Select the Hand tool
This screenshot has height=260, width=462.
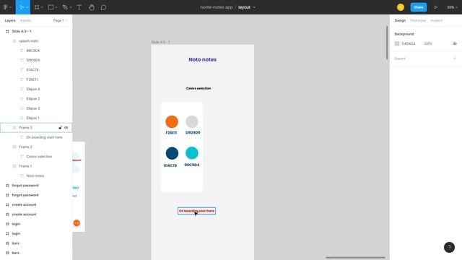tap(92, 7)
